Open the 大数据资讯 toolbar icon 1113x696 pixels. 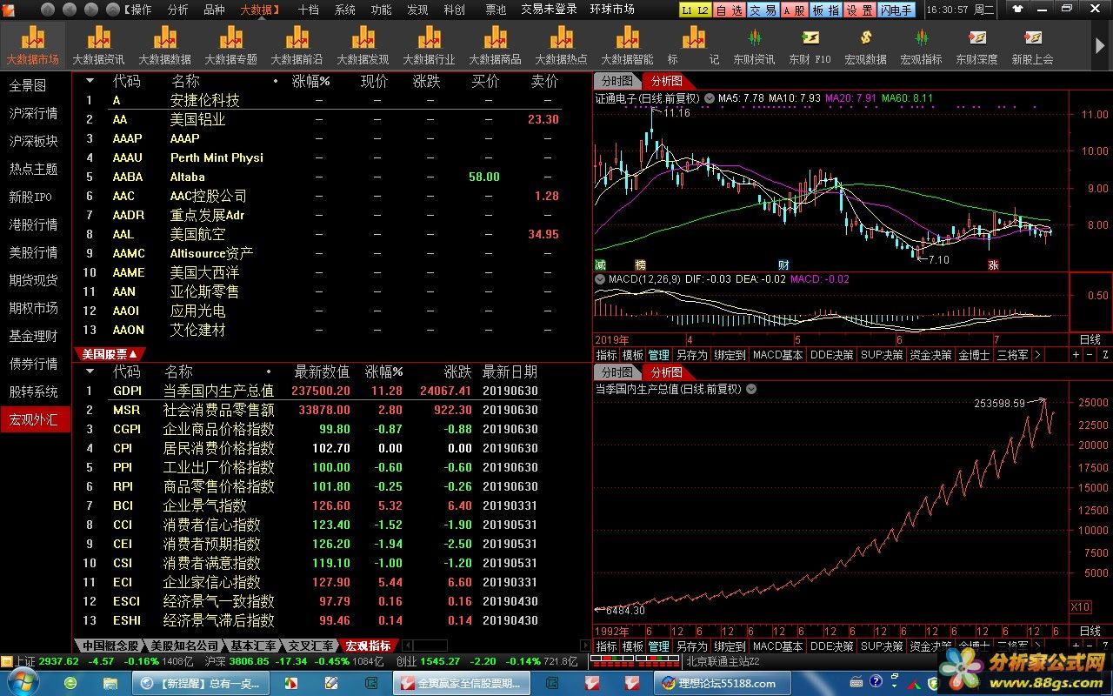click(x=98, y=45)
